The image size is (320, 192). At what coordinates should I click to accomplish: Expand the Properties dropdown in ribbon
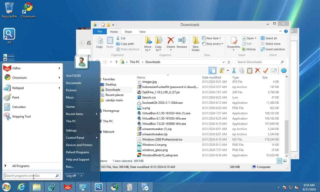[234, 50]
